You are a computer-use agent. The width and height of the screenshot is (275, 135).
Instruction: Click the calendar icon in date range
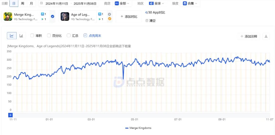pos(42,3)
